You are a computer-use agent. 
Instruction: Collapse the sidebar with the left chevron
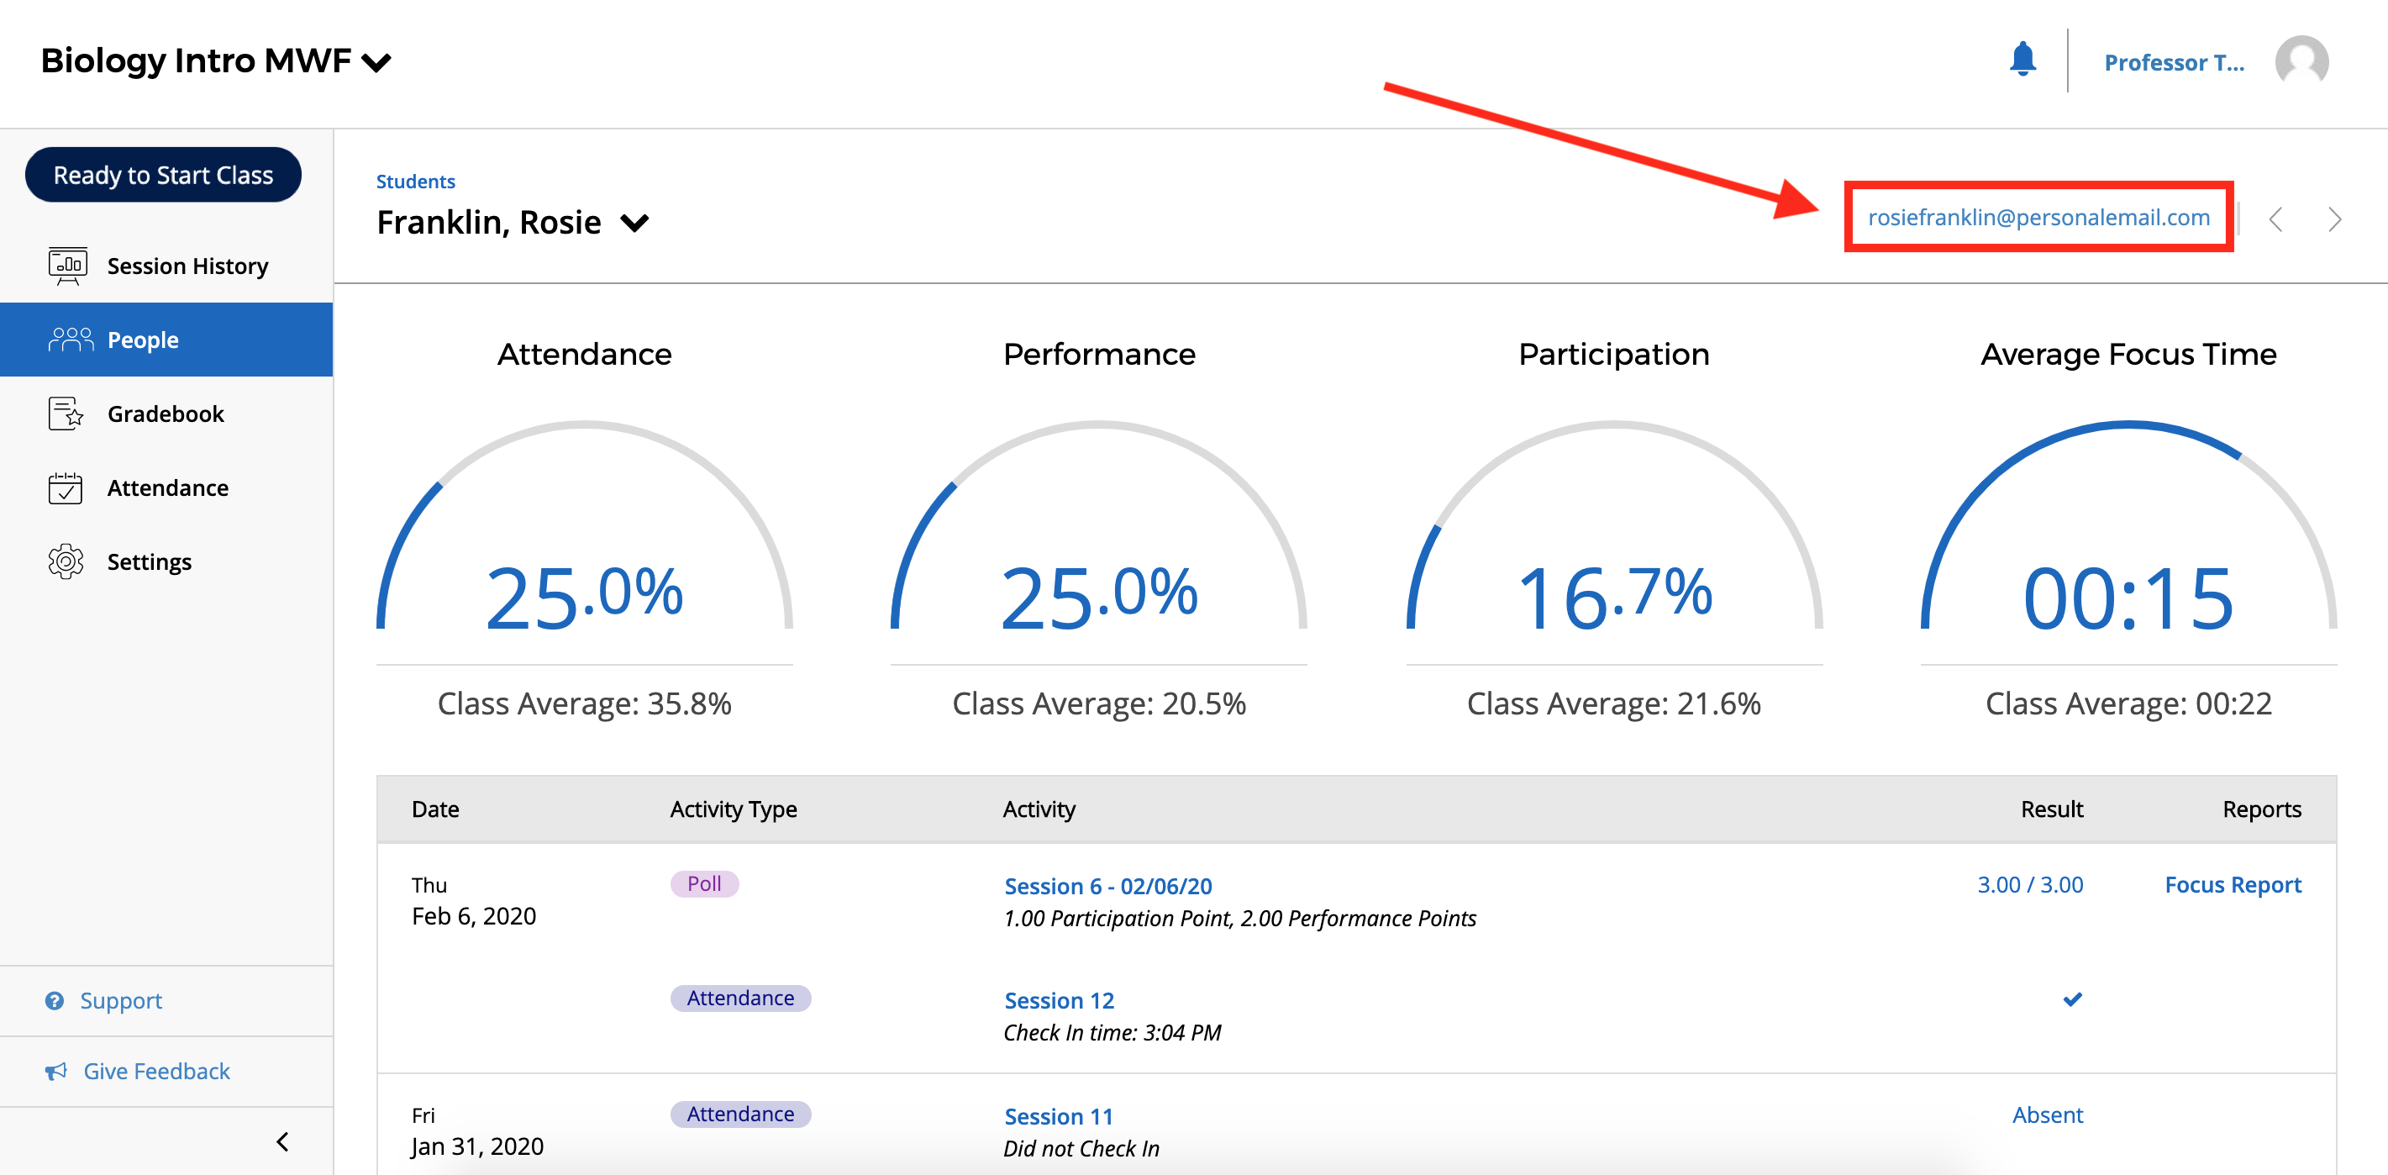tap(282, 1142)
